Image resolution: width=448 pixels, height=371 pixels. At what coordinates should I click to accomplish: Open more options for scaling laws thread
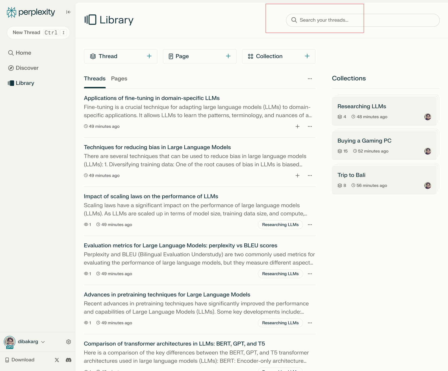click(310, 225)
